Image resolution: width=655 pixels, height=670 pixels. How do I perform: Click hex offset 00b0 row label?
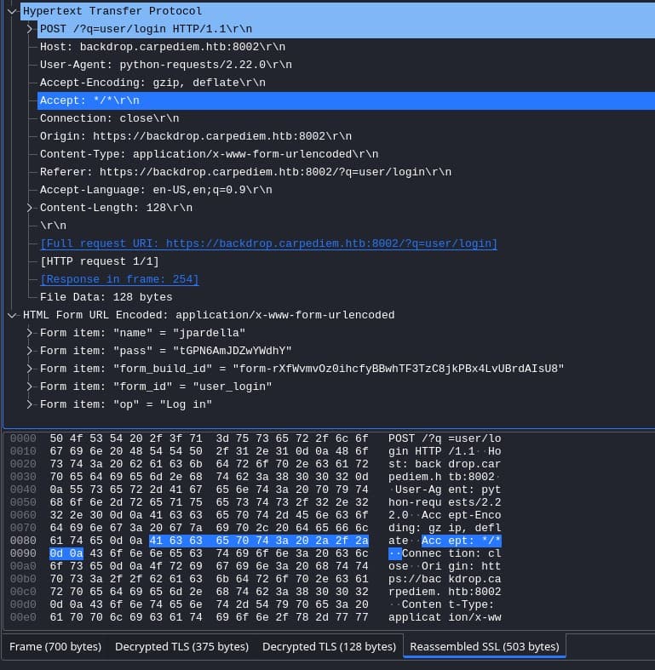(23, 579)
